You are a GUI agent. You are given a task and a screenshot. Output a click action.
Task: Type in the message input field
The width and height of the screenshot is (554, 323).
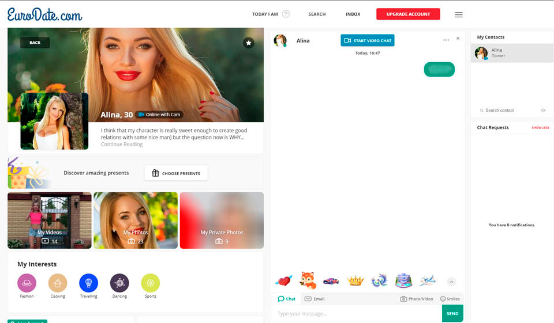tap(356, 314)
